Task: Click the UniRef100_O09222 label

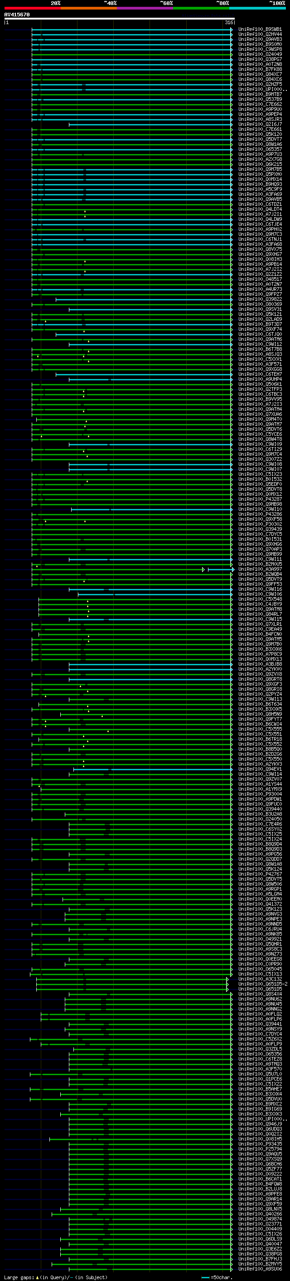Action: coord(260,1174)
